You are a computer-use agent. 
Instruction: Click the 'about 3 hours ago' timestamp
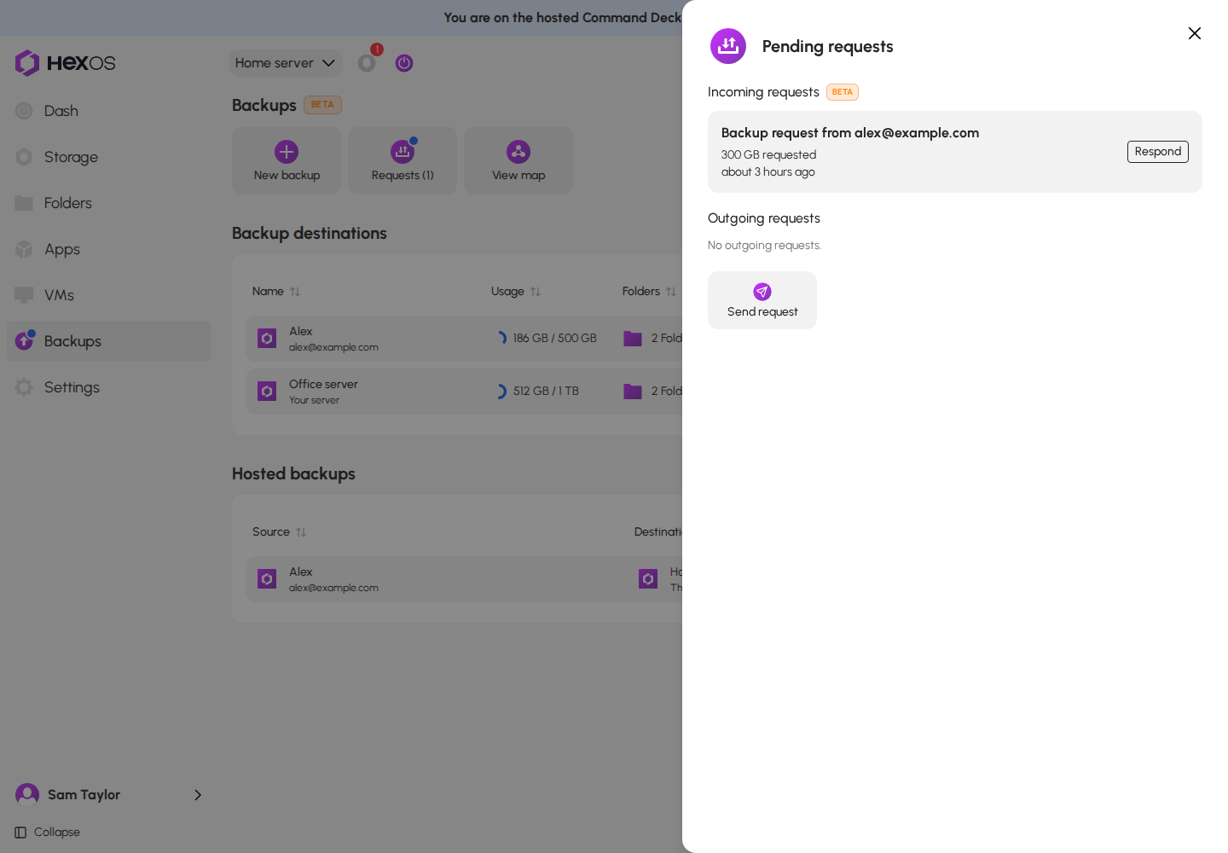[767, 172]
